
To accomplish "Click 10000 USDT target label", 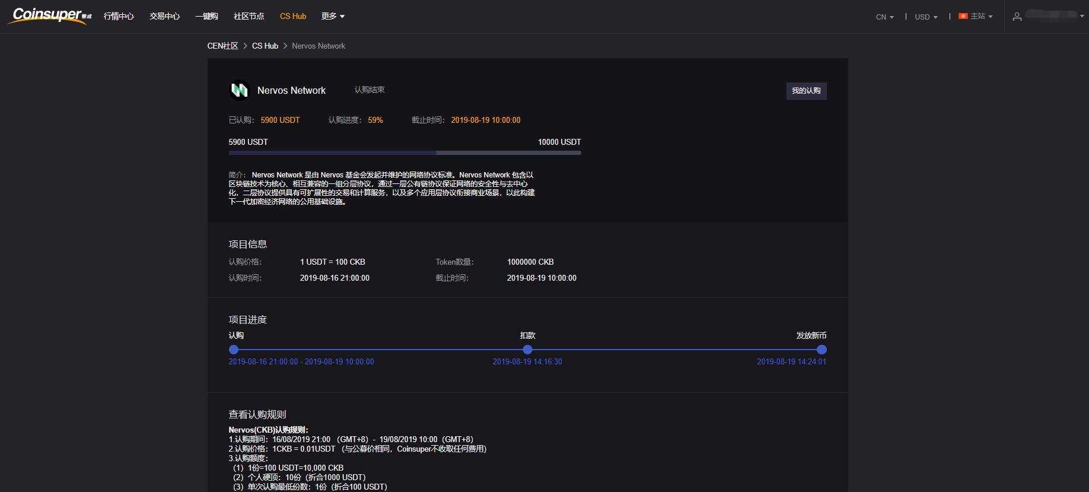I will point(559,142).
